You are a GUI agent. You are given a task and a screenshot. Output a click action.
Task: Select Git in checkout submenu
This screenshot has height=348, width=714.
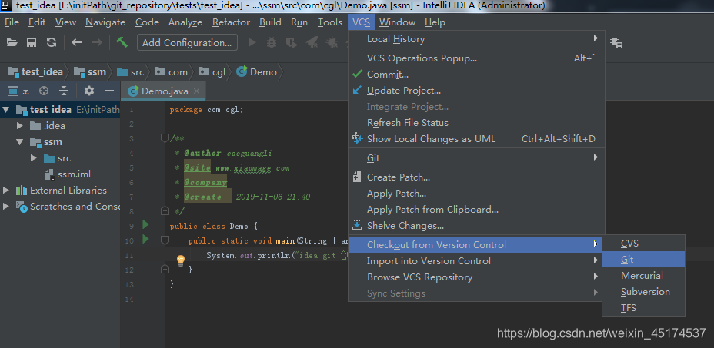click(x=643, y=260)
